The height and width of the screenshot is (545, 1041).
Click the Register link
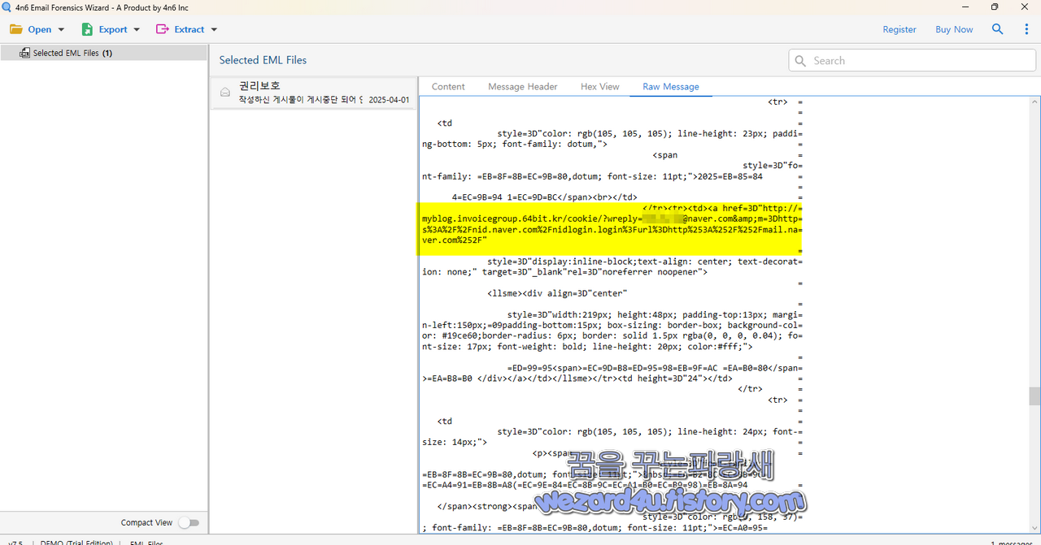click(x=899, y=29)
